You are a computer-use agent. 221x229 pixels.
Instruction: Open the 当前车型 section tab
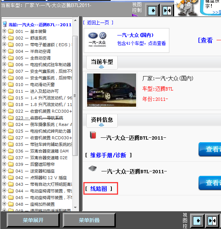(102, 63)
